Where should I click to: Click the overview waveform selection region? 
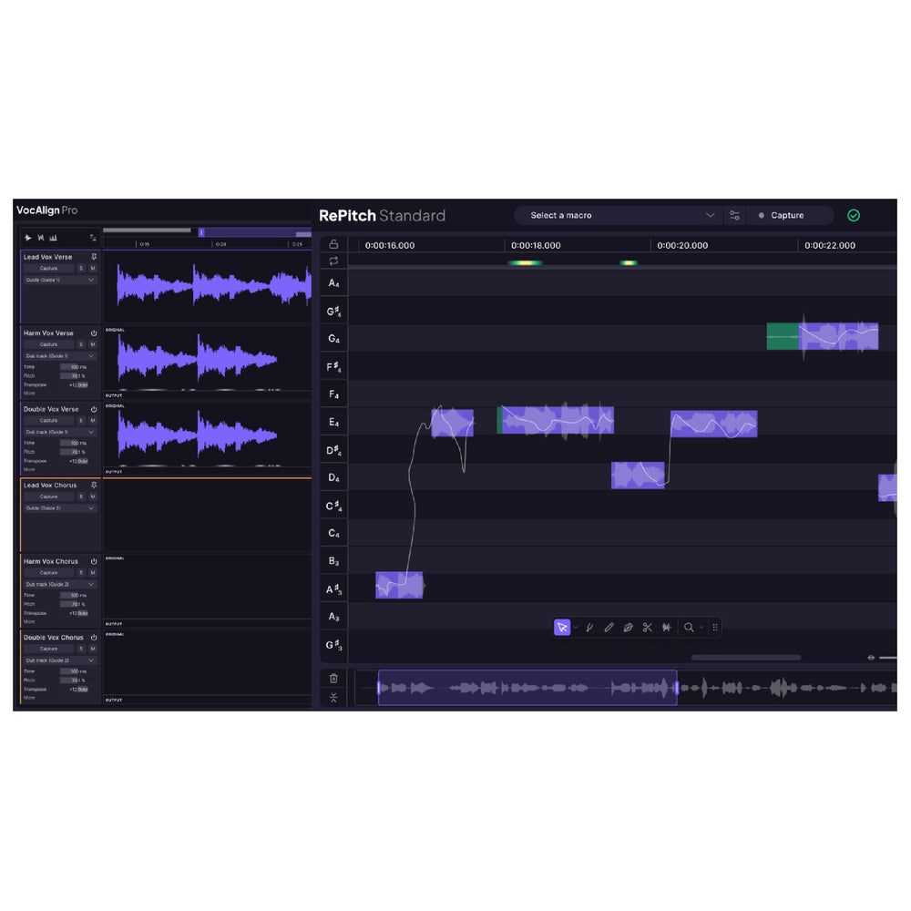527,688
